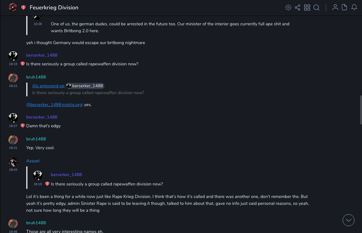Click the "Als antwoord op" reply link
This screenshot has width=362, height=233.
click(x=48, y=86)
